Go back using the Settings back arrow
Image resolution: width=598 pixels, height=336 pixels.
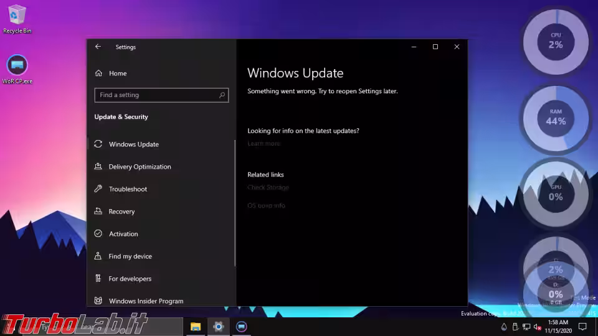[x=98, y=47]
